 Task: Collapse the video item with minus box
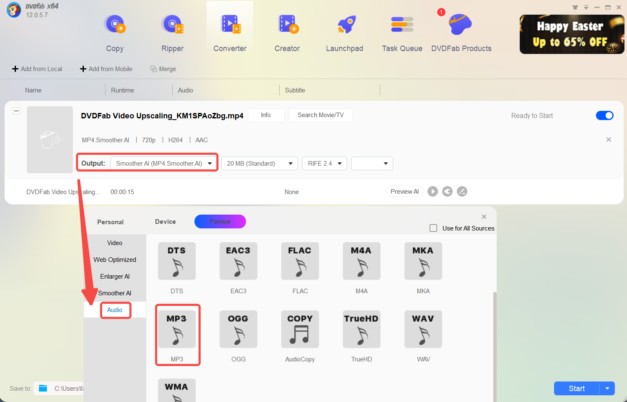click(x=16, y=111)
